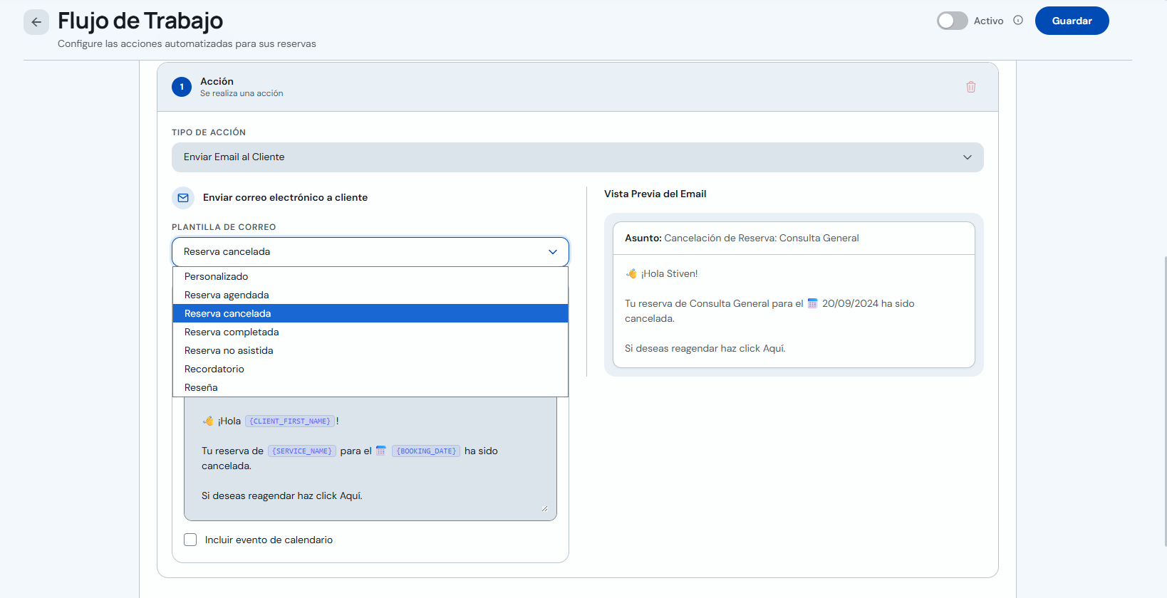Check Incluir evento de calendario
This screenshot has width=1167, height=598.
[x=190, y=540]
